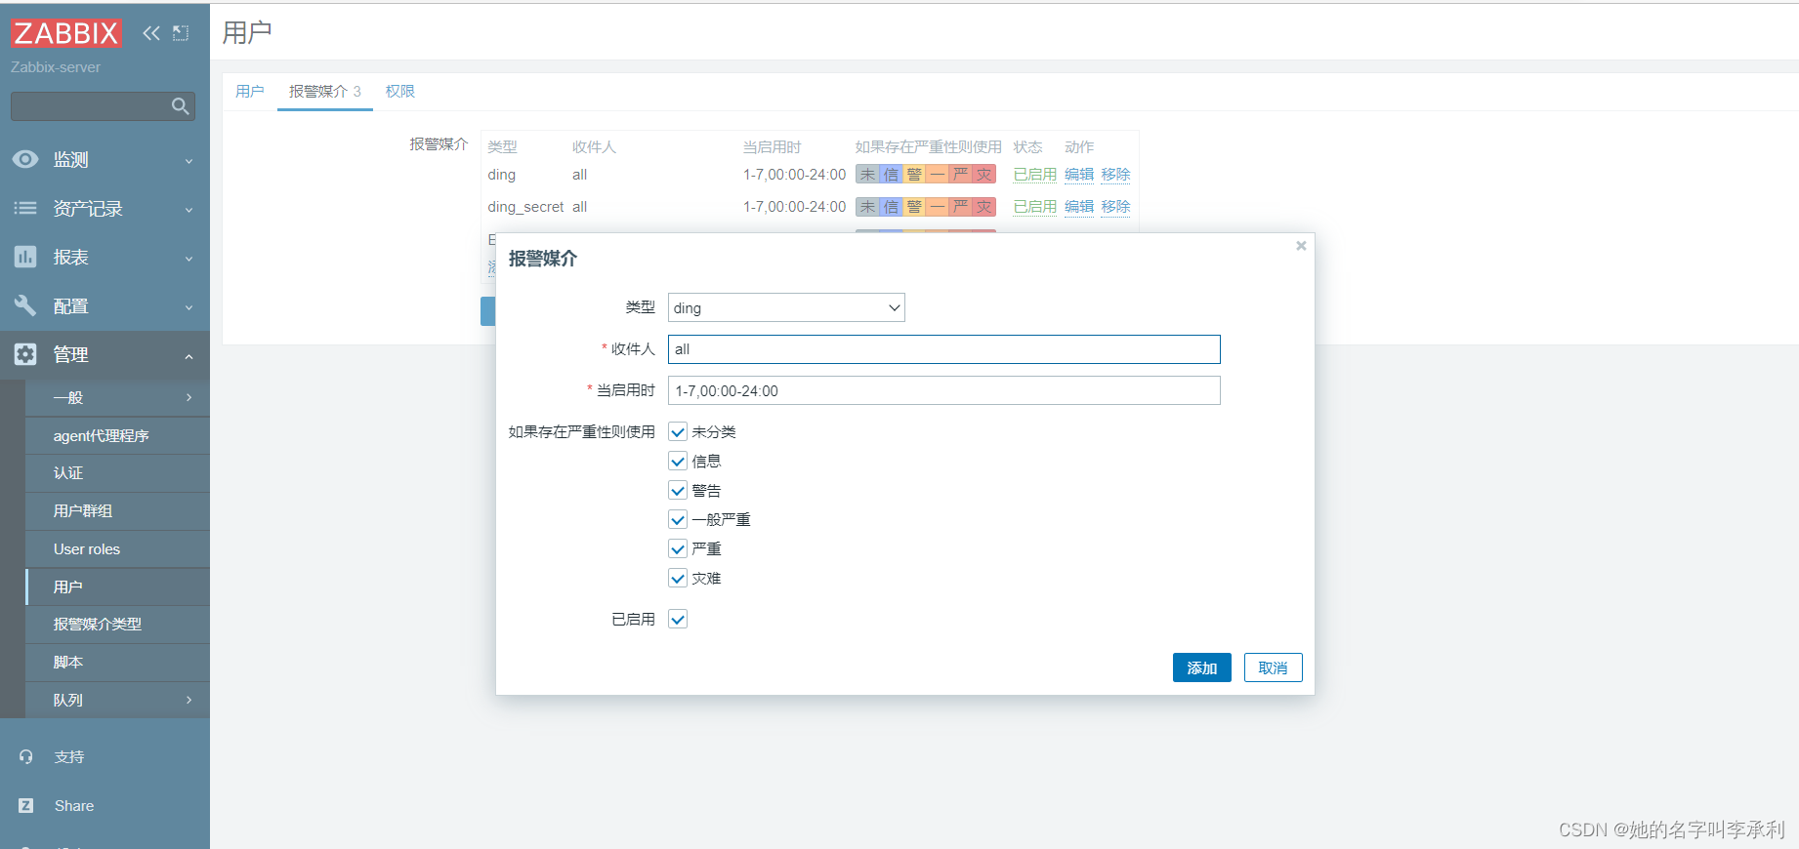Switch to the 用户 tab

[x=250, y=91]
